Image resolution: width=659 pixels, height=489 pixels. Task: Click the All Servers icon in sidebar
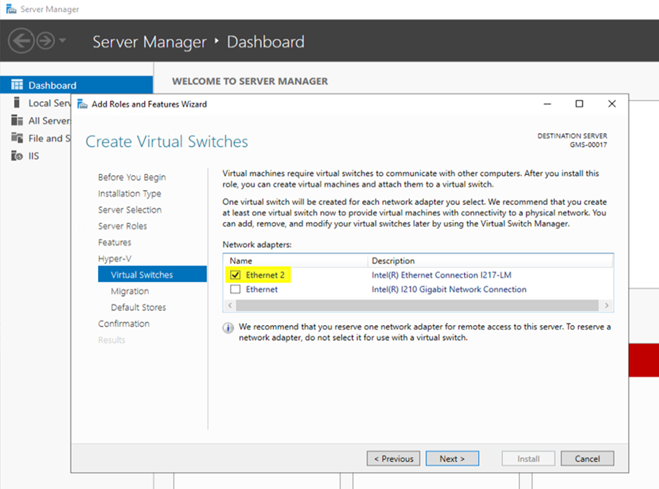17,121
